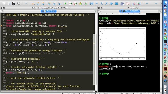The image size is (168, 94).
Task: Stop debugging with blue square icon
Action: 117,4
